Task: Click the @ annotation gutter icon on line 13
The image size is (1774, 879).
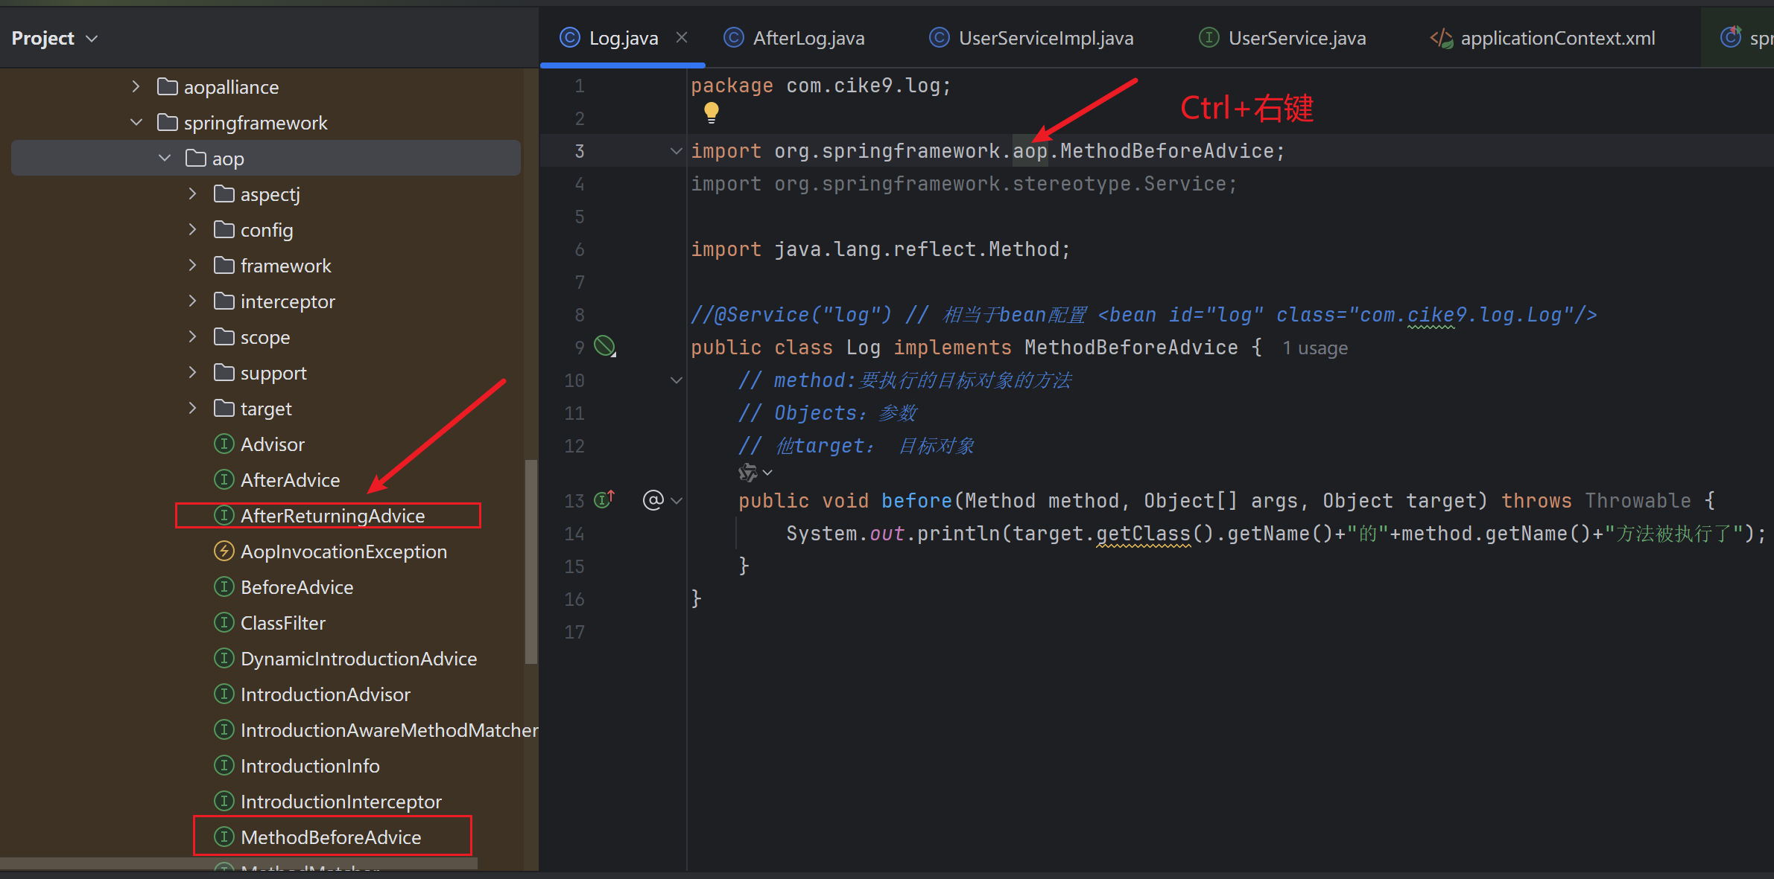Action: pyautogui.click(x=653, y=499)
